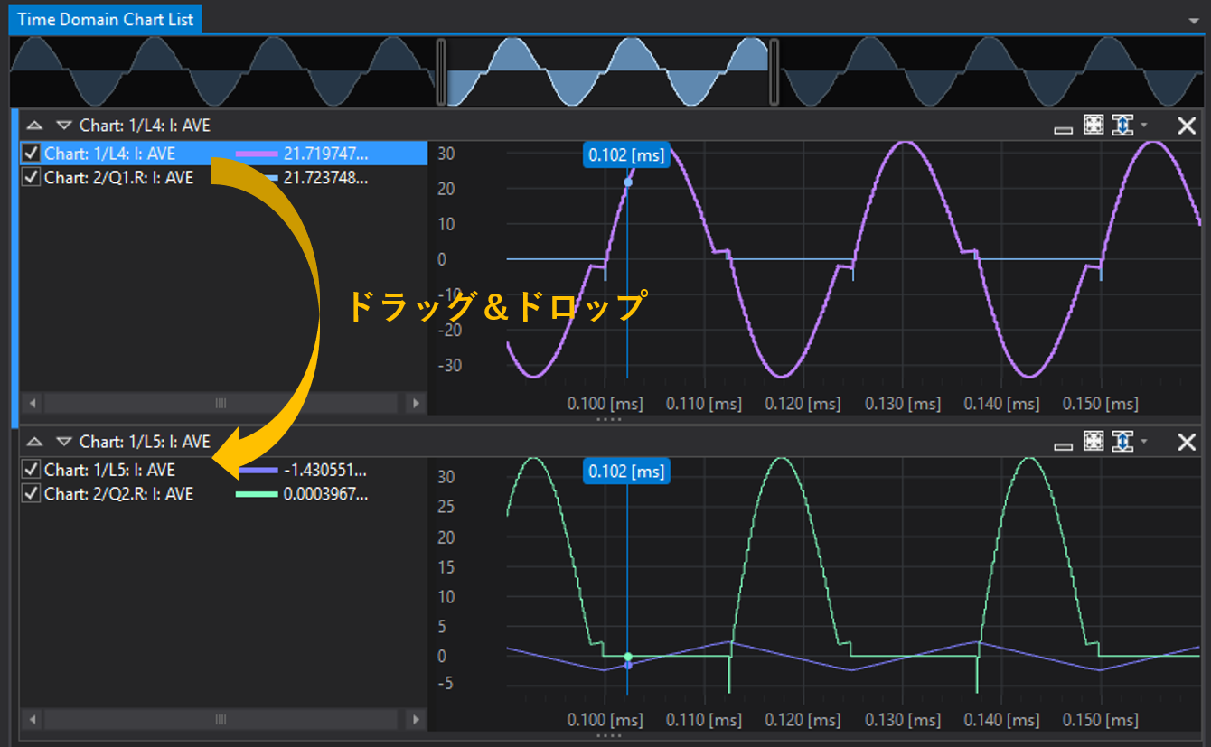Click the left handle of the overview range selector
Viewport: 1211px width, 747px height.
[x=441, y=71]
